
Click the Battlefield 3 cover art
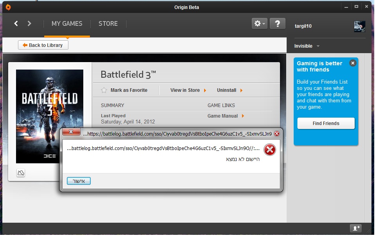point(50,116)
